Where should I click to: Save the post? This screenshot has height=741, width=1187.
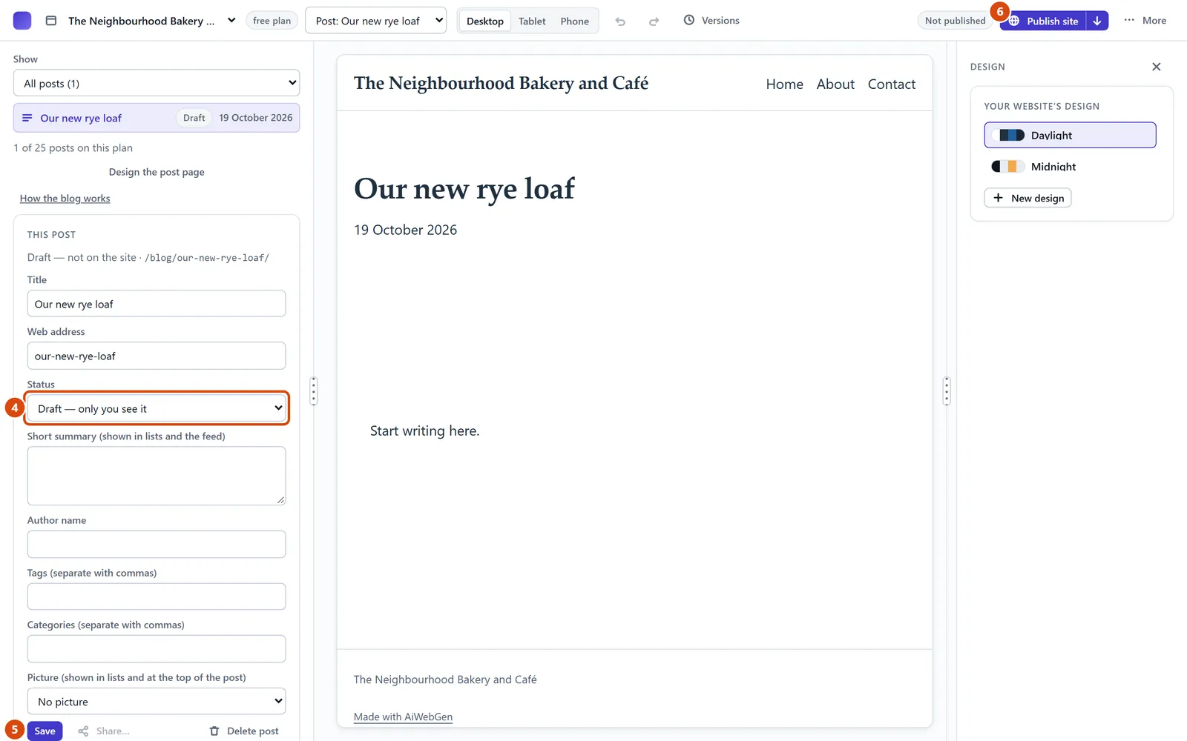point(45,731)
